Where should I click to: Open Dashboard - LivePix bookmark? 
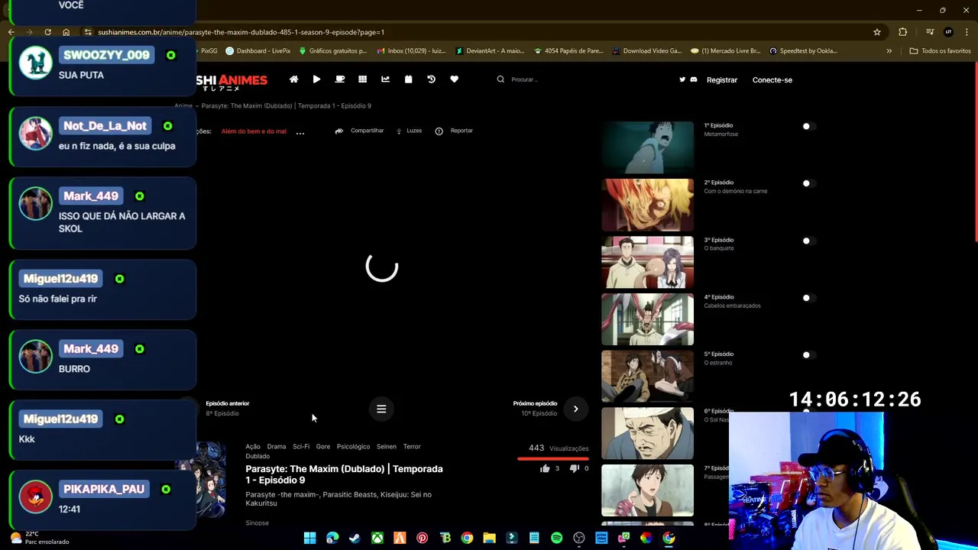pos(257,51)
